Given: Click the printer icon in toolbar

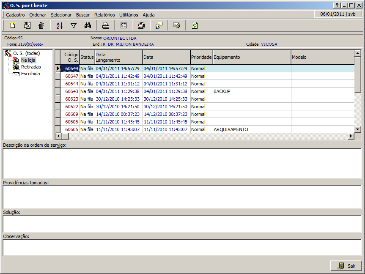Looking at the screenshot, I should (106, 25).
